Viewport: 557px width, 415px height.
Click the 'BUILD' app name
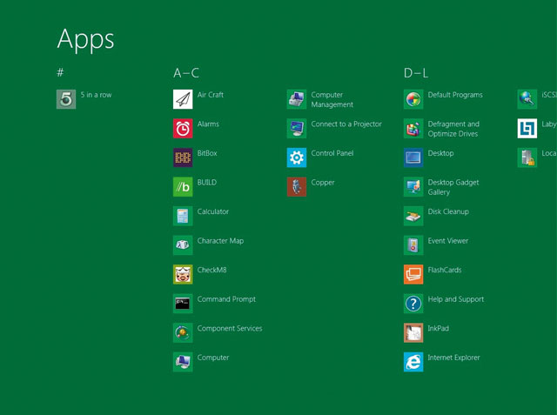tap(207, 182)
